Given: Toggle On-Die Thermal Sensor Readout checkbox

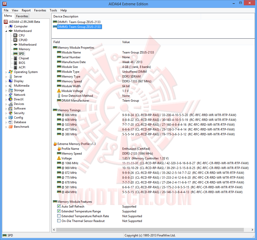Looking at the screenshot, I should click(59, 221).
